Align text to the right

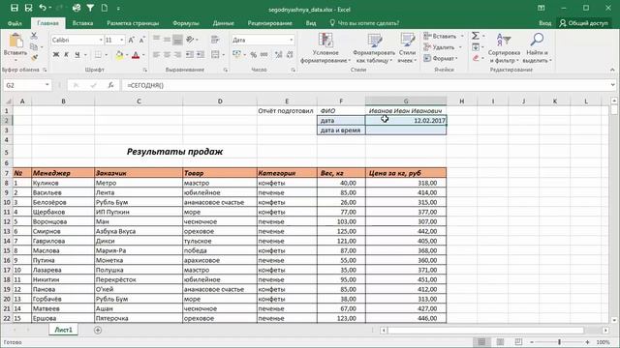point(177,55)
